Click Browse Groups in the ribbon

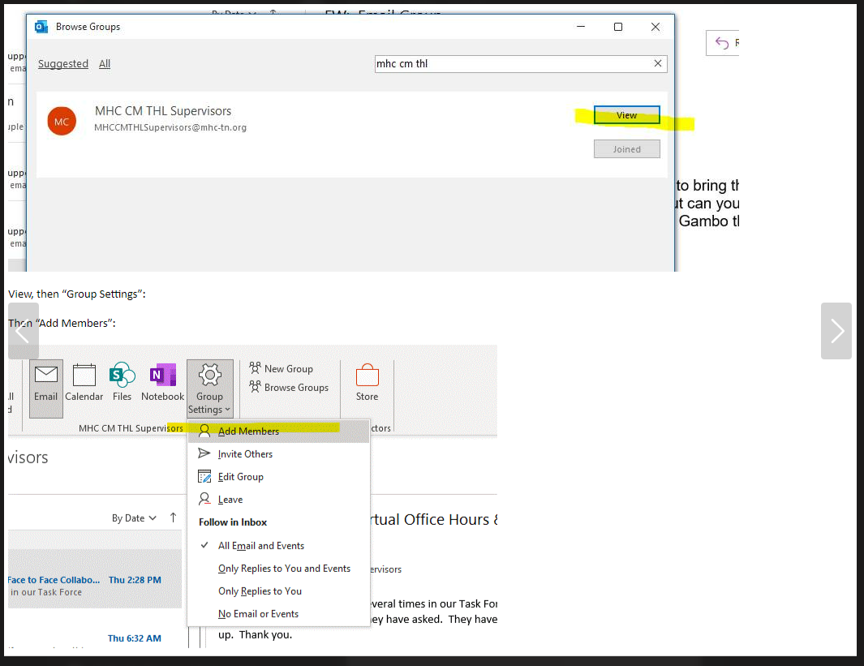click(289, 387)
